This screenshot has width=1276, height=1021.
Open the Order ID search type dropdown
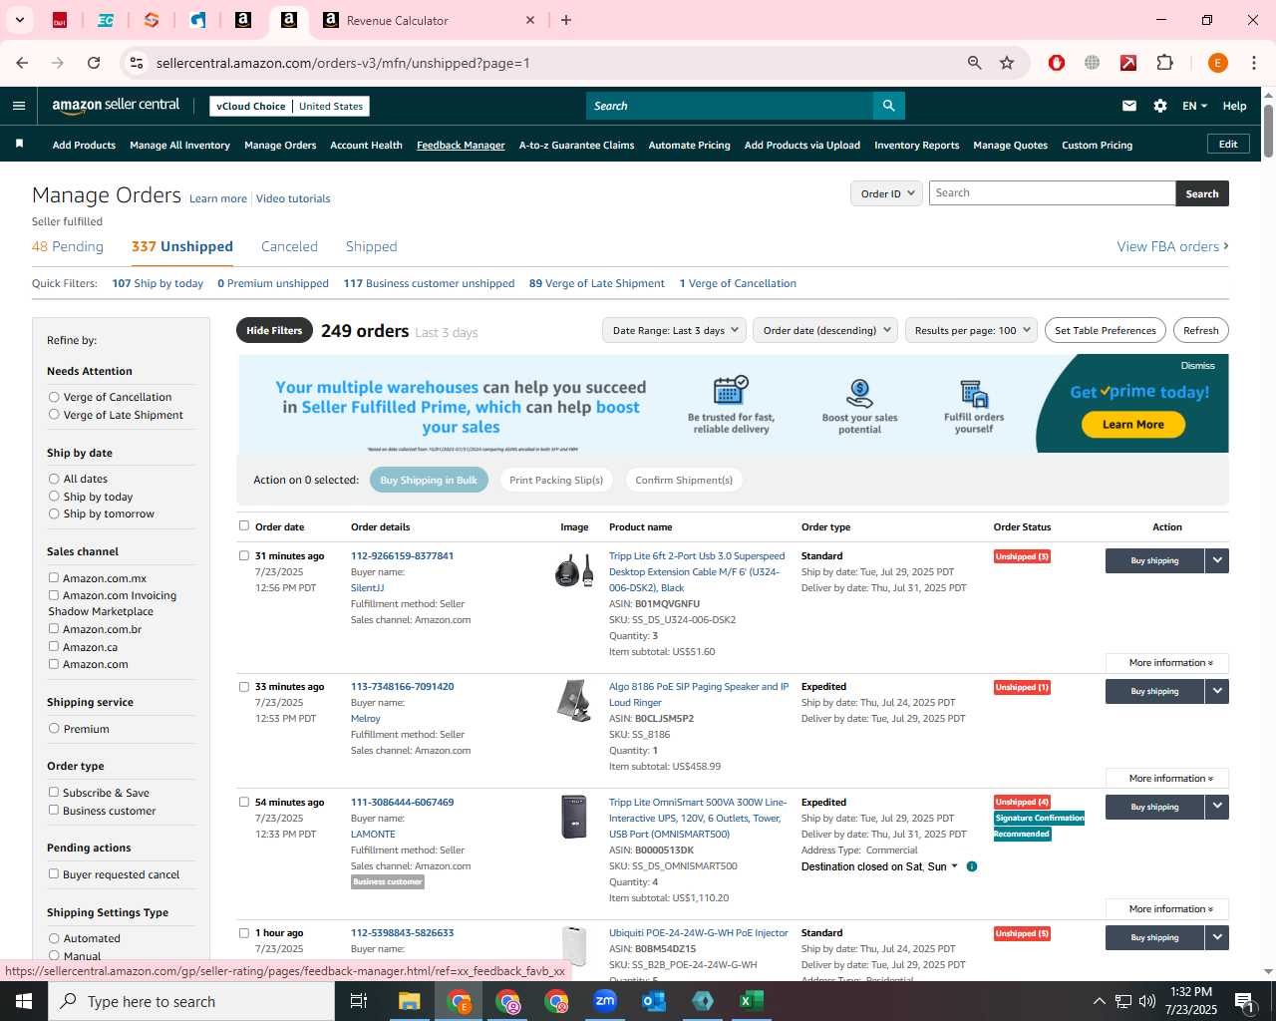coord(886,193)
